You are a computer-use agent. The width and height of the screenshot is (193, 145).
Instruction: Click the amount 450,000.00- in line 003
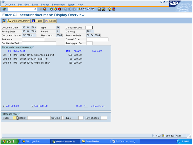point(76,63)
